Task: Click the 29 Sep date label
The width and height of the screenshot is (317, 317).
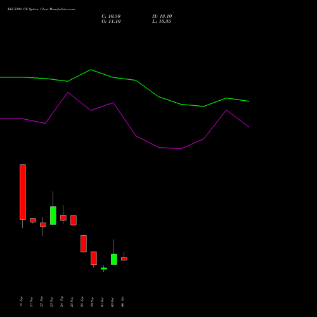Action: coord(92,302)
